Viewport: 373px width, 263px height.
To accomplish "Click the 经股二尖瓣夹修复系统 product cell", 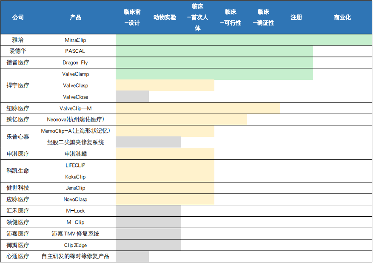I will (75, 142).
